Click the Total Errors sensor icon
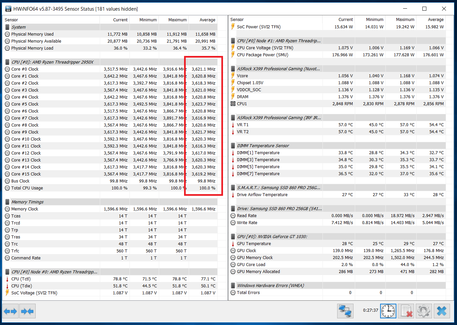This screenshot has width=457, height=325. point(233,292)
